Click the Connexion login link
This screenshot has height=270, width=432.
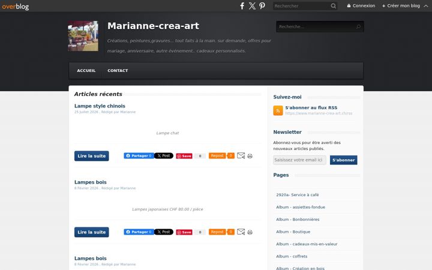coord(361,6)
